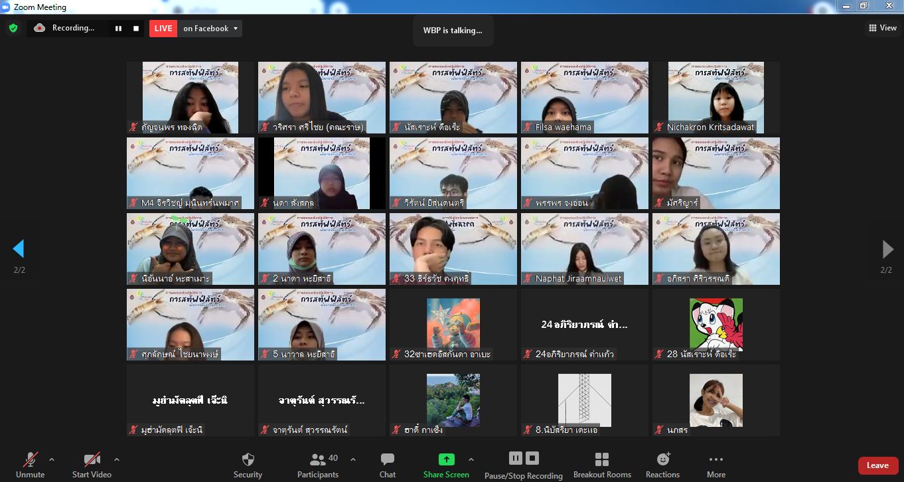
Task: Open the Participants panel
Action: coord(318,460)
